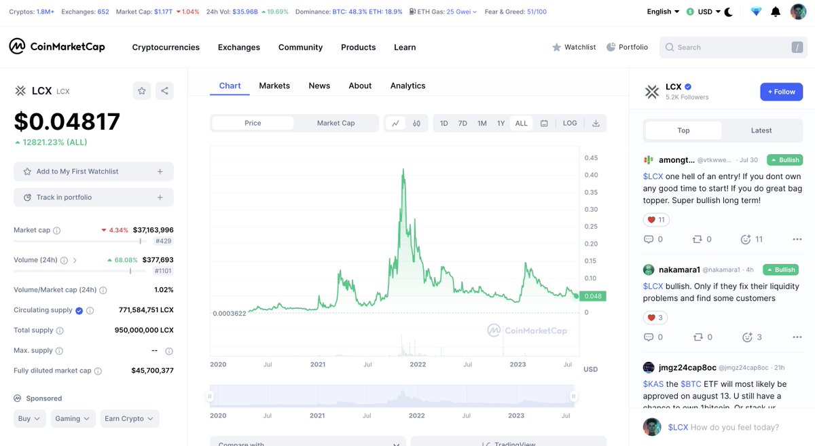The image size is (815, 446).
Task: Set chart range to 7D
Action: [x=463, y=123]
